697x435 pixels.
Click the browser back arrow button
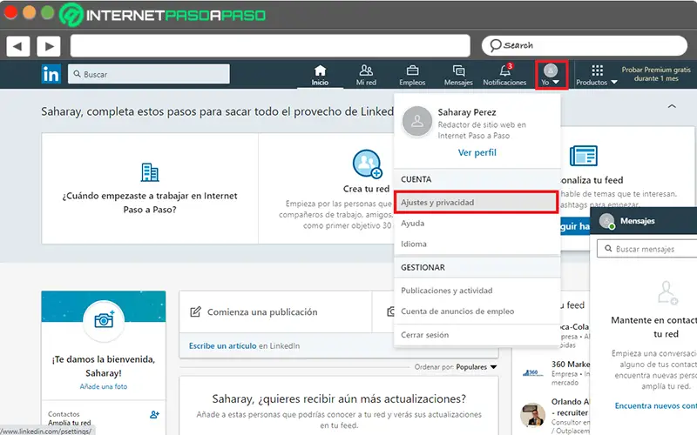(x=17, y=46)
